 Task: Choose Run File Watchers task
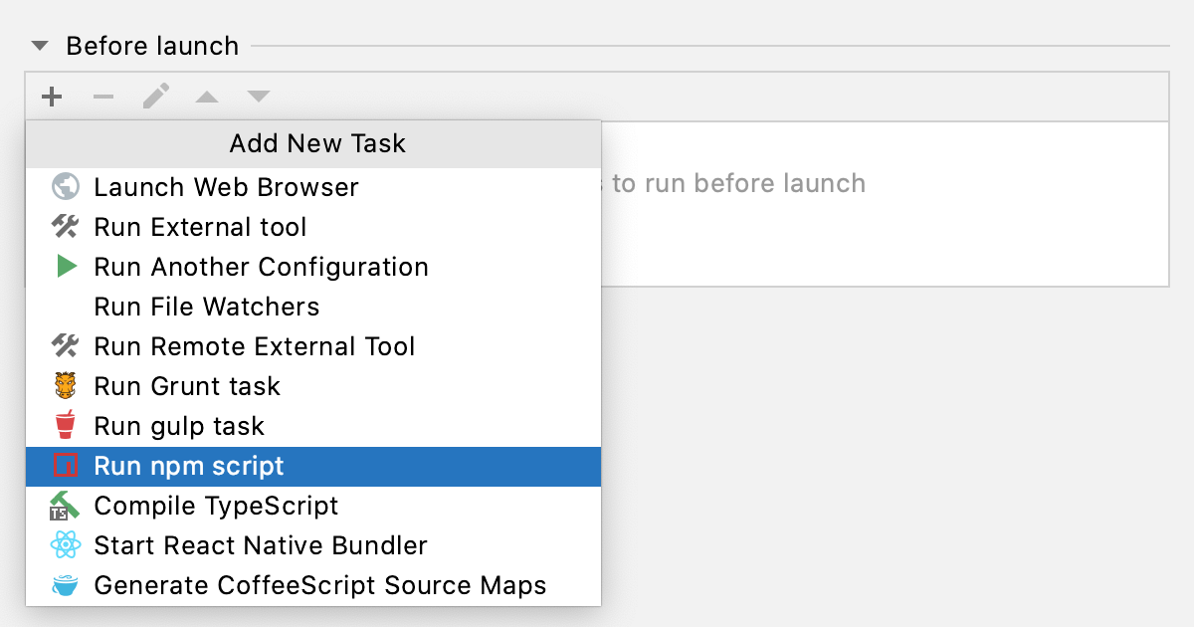[x=206, y=306]
